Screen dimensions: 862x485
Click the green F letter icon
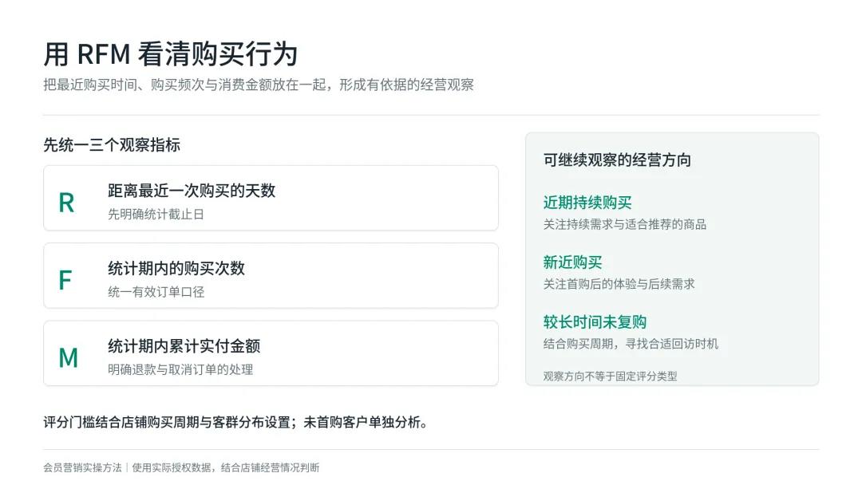tap(65, 280)
